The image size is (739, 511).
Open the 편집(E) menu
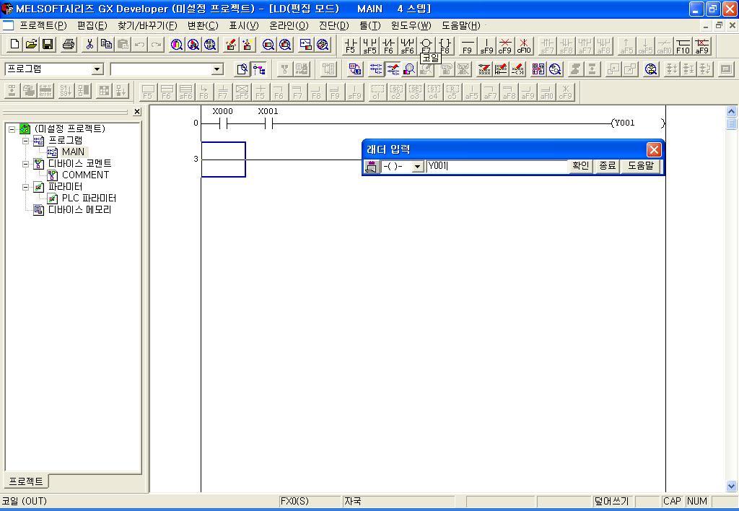pyautogui.click(x=92, y=25)
